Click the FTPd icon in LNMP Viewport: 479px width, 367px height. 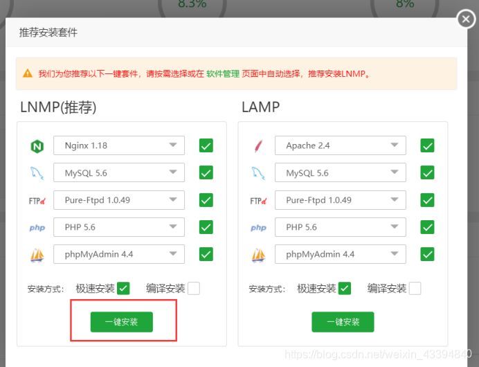pos(37,201)
